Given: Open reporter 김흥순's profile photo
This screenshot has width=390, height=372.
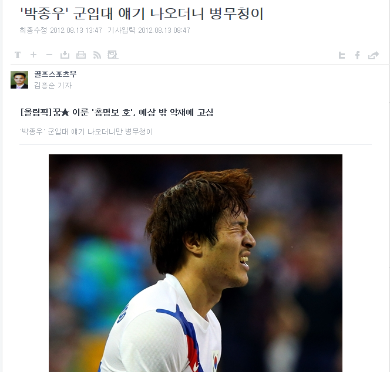Looking at the screenshot, I should coord(19,80).
